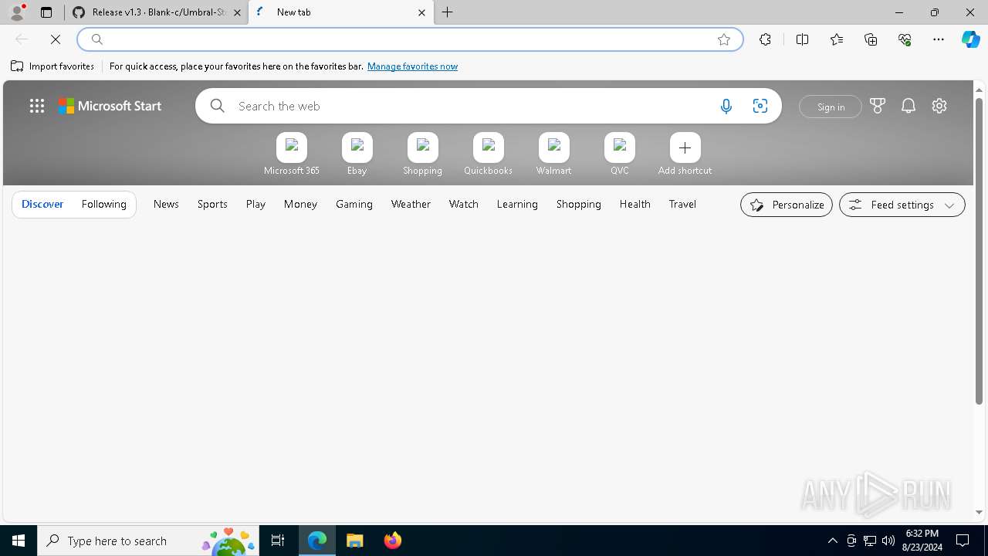This screenshot has height=556, width=988.
Task: Open Split screen view
Action: pyautogui.click(x=802, y=39)
